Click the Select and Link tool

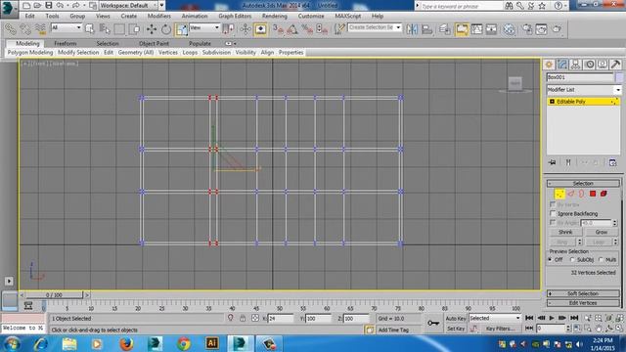coord(11,29)
